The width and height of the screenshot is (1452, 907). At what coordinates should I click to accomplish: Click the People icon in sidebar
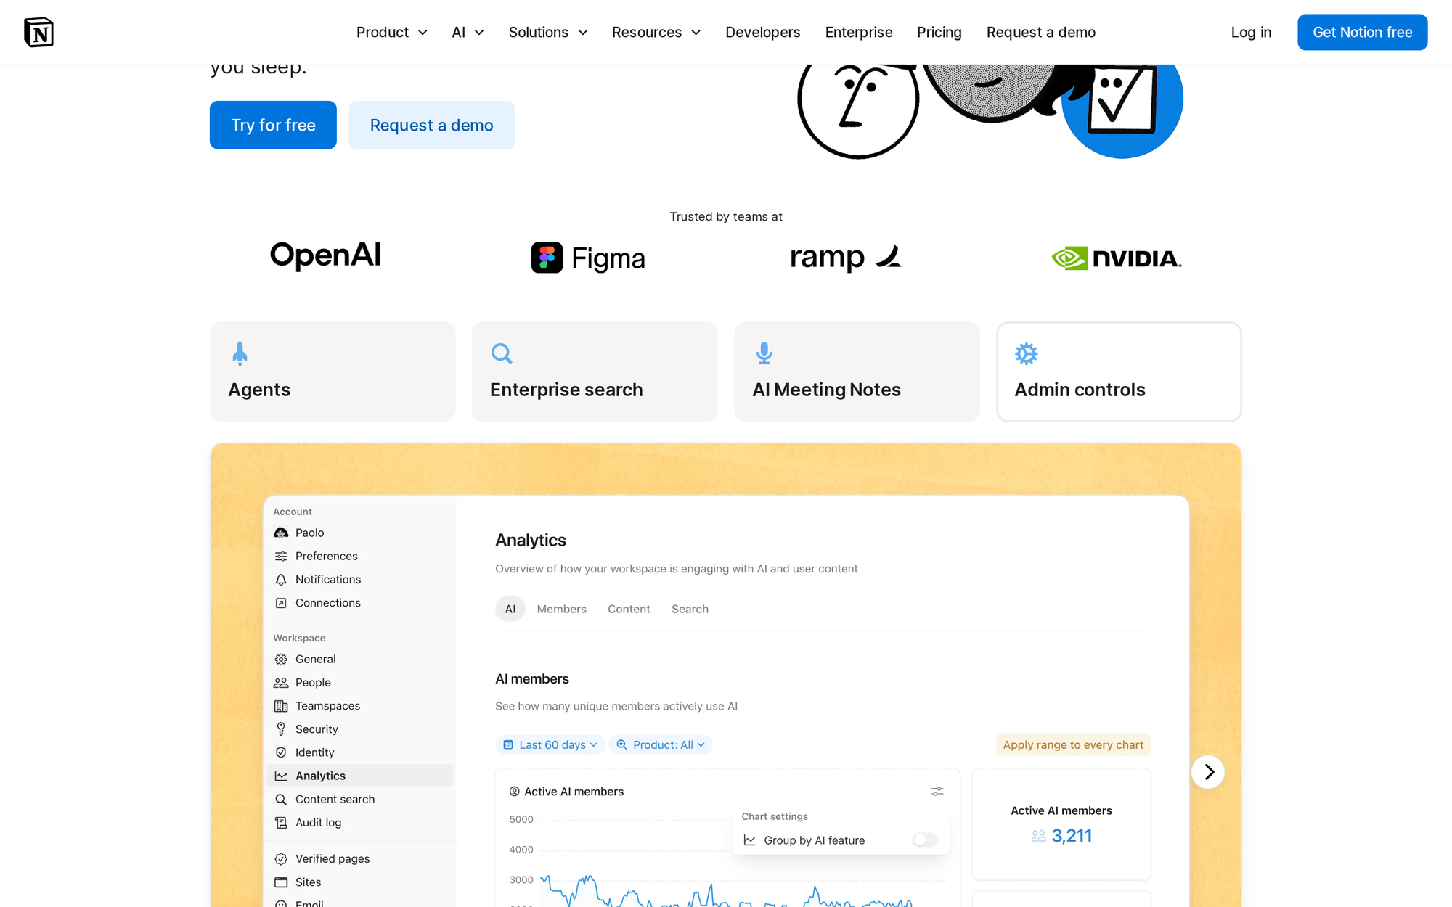point(281,683)
